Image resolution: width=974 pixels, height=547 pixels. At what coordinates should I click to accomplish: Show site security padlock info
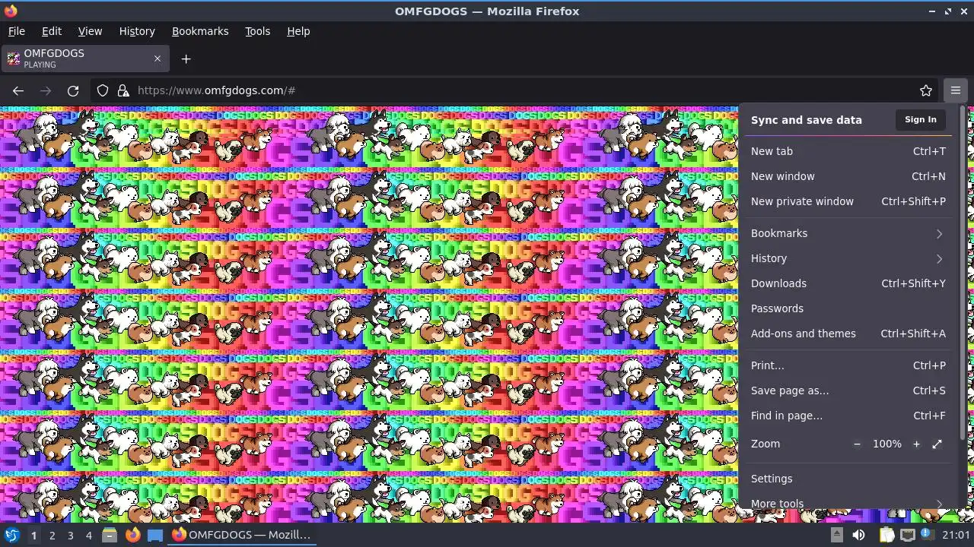[x=123, y=90]
